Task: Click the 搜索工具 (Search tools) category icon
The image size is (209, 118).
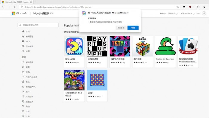Action: point(23,101)
